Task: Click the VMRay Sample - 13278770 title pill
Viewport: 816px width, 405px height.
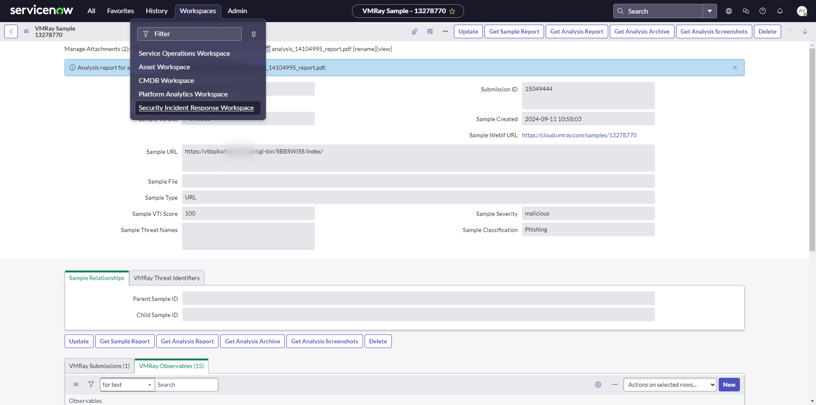Action: [x=408, y=11]
